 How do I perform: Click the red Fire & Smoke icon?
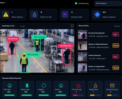point(78,85)
